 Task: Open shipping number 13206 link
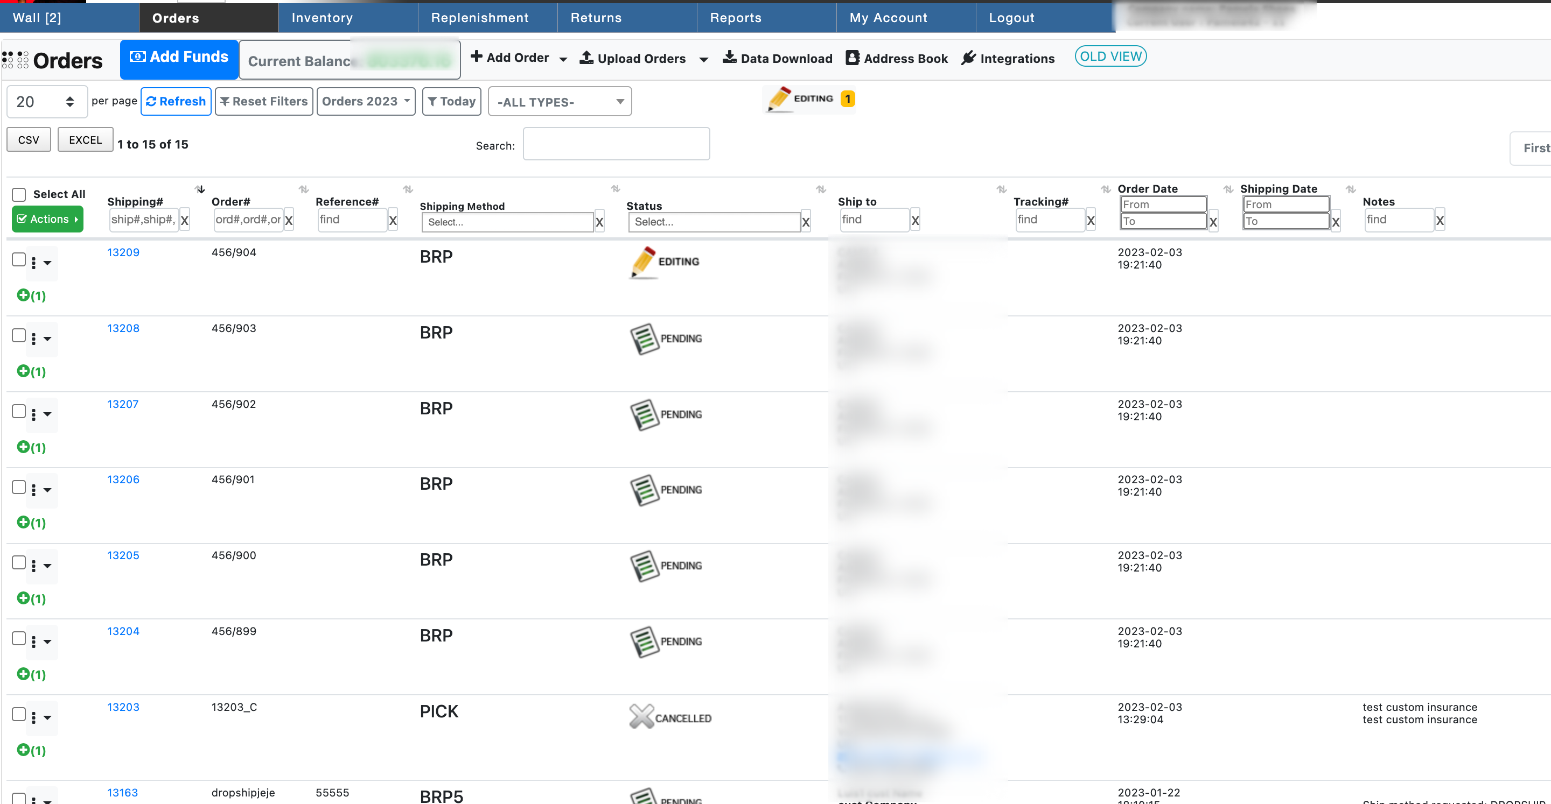point(123,479)
